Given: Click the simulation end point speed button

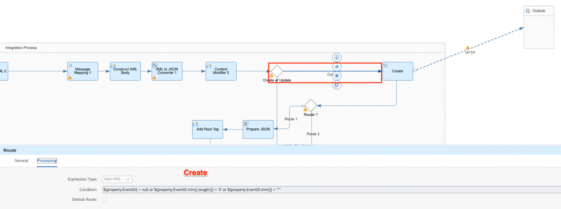Looking at the screenshot, I should [337, 76].
